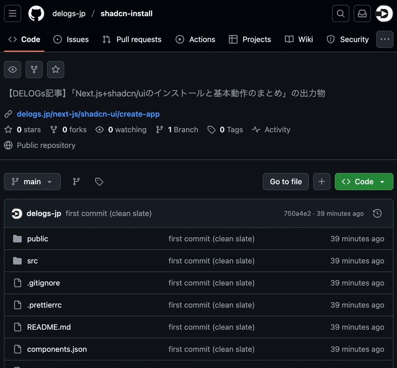The width and height of the screenshot is (397, 368).
Task: Open commit history clock icon
Action: [x=377, y=213]
